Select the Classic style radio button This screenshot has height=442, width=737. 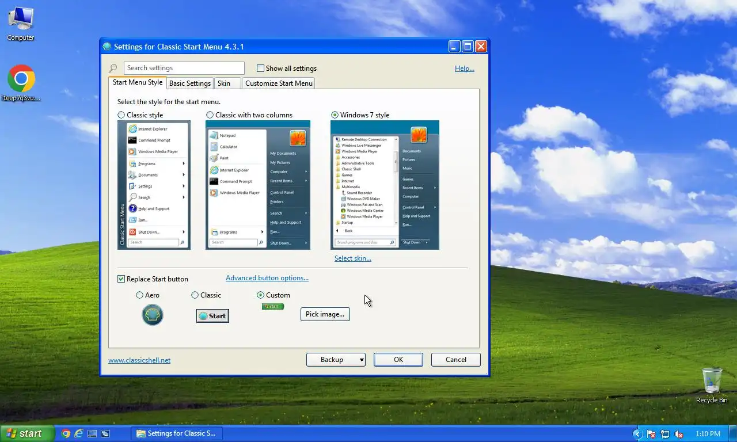(121, 115)
